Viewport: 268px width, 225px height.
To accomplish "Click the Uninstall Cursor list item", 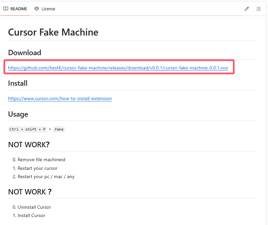I will [x=34, y=207].
